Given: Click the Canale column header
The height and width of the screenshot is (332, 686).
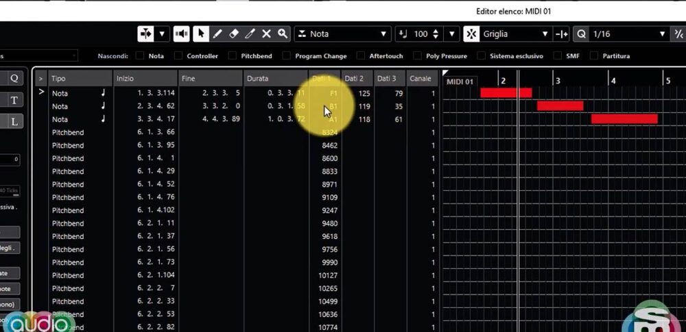Looking at the screenshot, I should tap(422, 79).
